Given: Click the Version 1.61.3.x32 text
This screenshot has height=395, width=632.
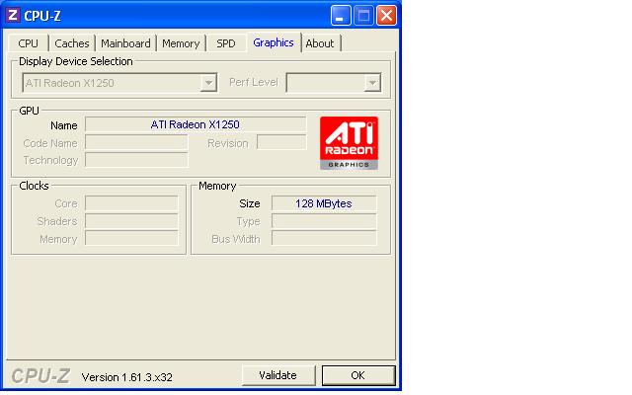Looking at the screenshot, I should (127, 377).
